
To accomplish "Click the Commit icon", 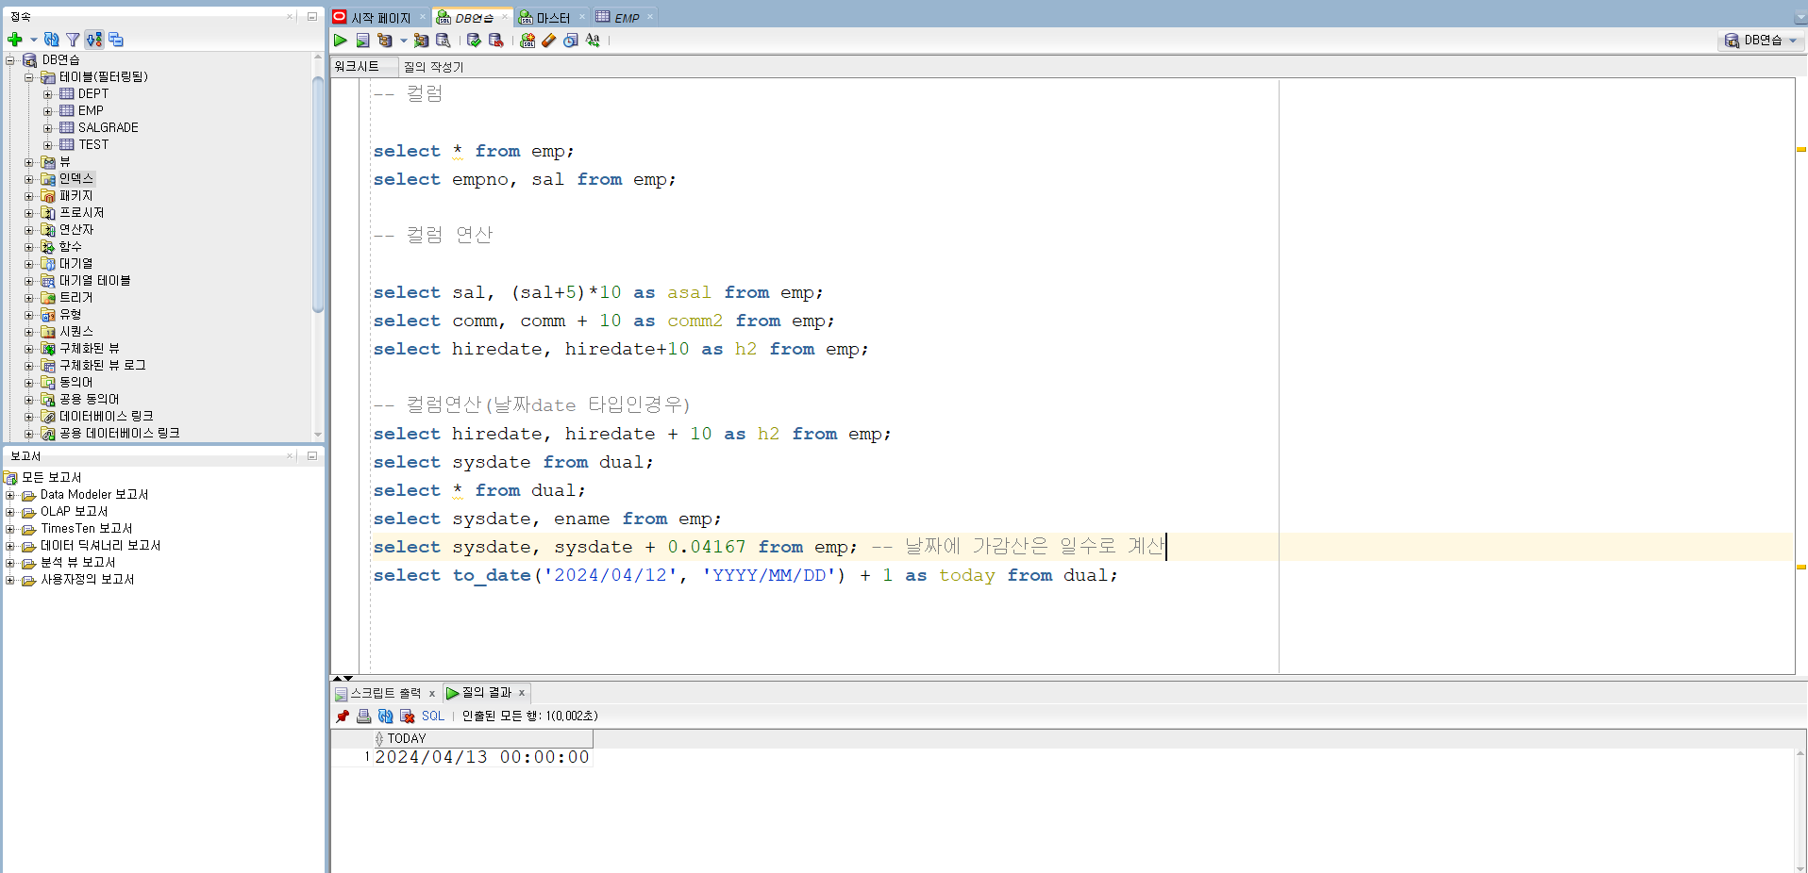I will [474, 41].
